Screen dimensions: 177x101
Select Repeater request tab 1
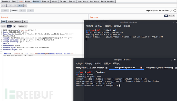[4, 5]
